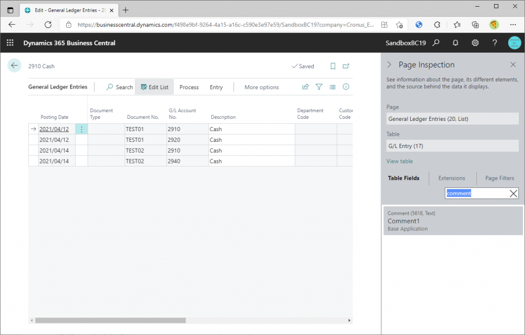Open the app launcher waffle menu

click(10, 43)
